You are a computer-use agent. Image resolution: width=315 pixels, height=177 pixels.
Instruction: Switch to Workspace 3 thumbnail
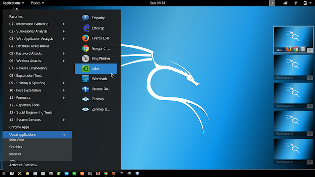pyautogui.click(x=293, y=95)
